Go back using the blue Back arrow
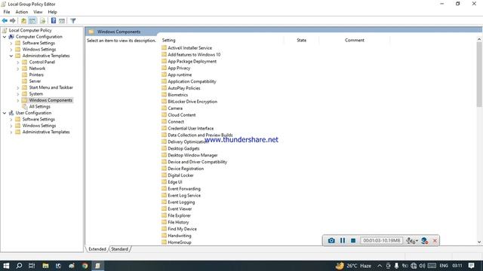483x271 pixels. click(x=5, y=21)
